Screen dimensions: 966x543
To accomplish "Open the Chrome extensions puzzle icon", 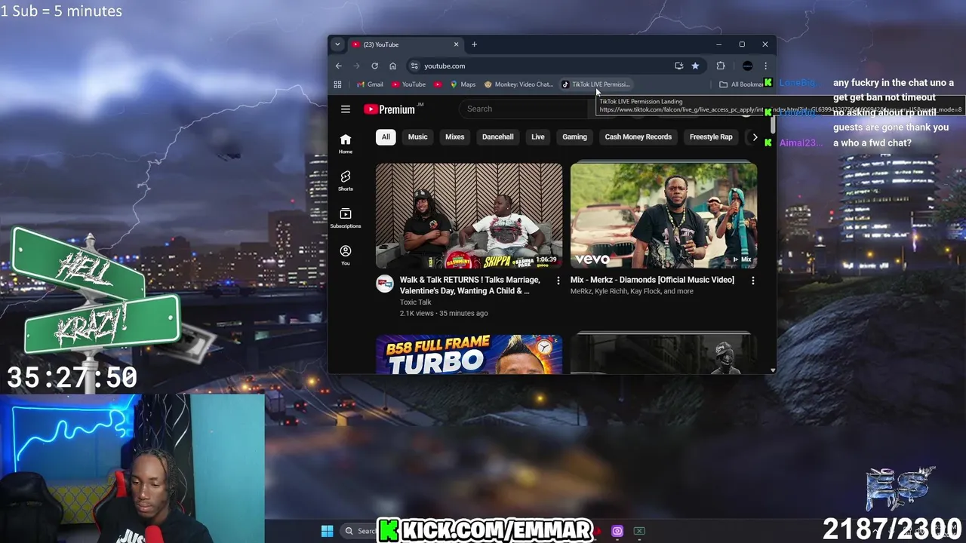I will pyautogui.click(x=721, y=66).
